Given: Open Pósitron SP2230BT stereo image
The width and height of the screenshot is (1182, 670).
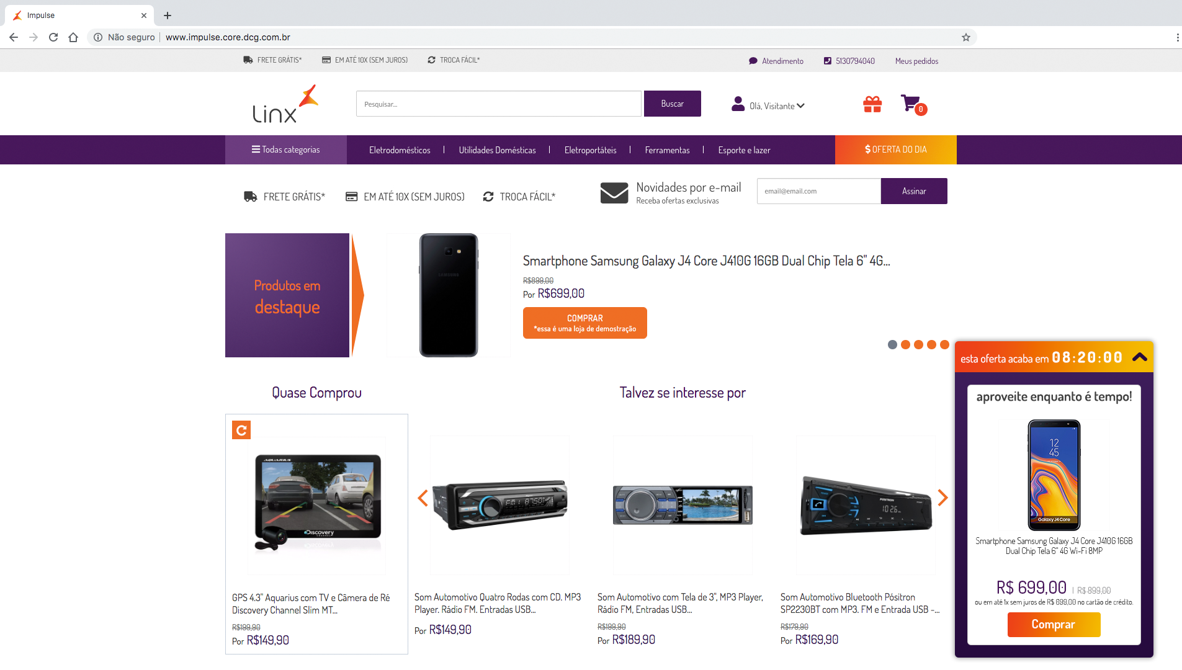Looking at the screenshot, I should point(866,505).
